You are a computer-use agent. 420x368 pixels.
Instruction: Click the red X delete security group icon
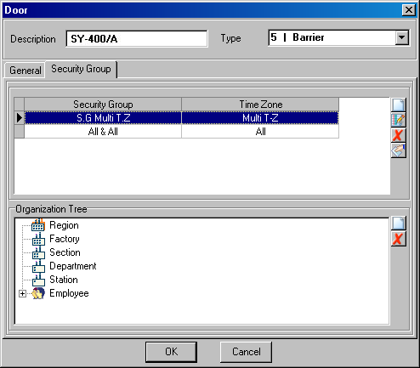[398, 135]
